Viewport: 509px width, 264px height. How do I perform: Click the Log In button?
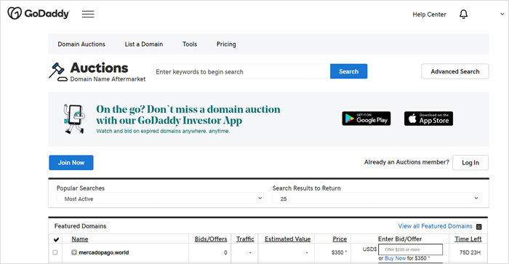pyautogui.click(x=470, y=163)
